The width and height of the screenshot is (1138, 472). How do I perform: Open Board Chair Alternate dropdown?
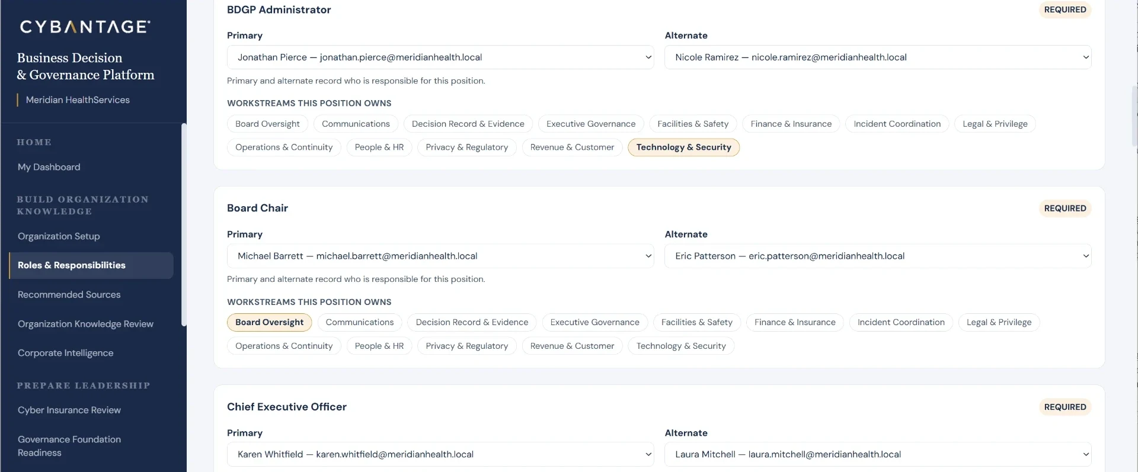pos(878,256)
